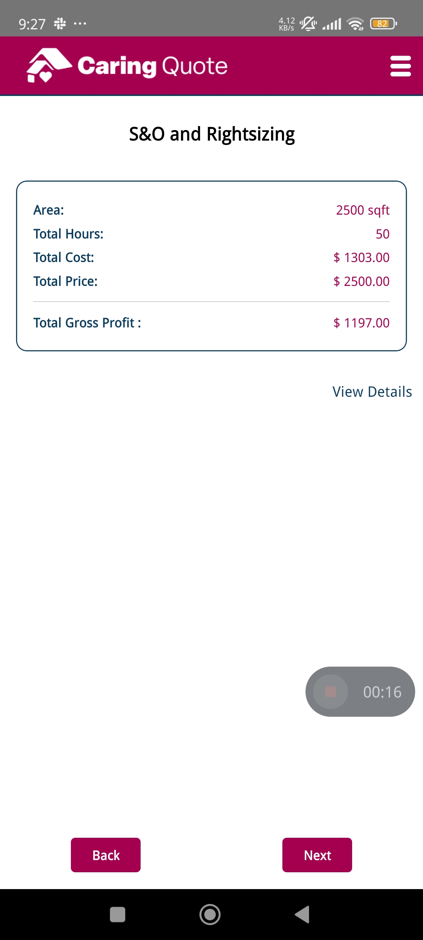
Task: Tap the S&O and Rightsizing heading
Action: [211, 134]
